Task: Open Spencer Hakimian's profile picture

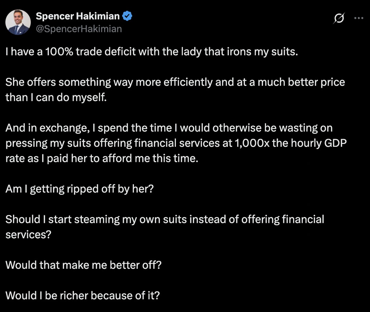Action: point(18,22)
